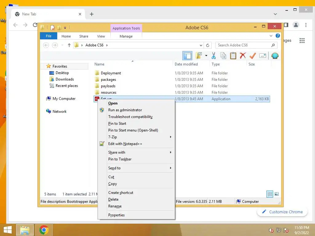Click the Explorer help question mark
Screen dimensions: 315x236
coord(278,36)
